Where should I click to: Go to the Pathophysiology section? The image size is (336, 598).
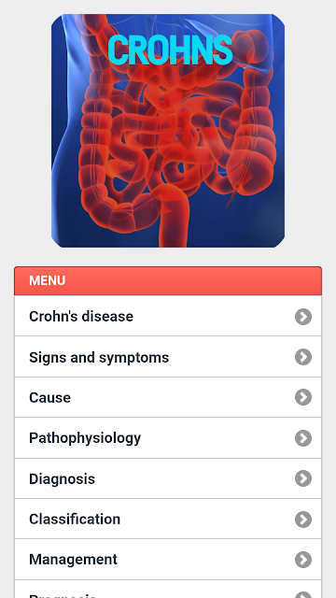click(168, 438)
